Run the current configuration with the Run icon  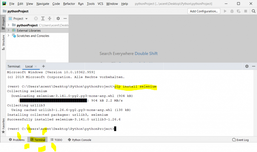pyautogui.click(x=225, y=11)
